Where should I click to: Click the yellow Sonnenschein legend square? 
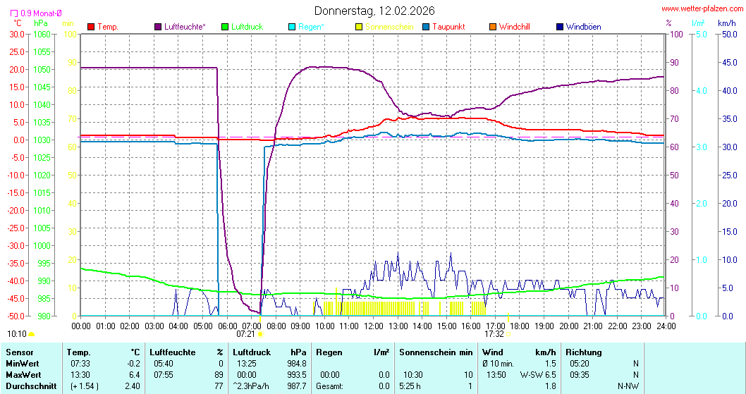click(x=359, y=27)
